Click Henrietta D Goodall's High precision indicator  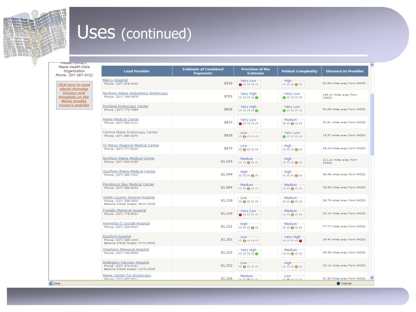coord(249,226)
